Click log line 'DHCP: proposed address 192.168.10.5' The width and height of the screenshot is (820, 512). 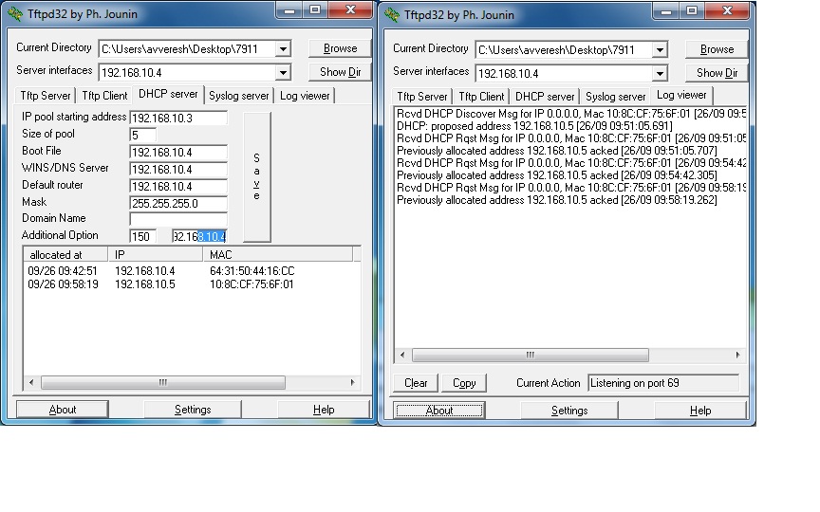[534, 126]
